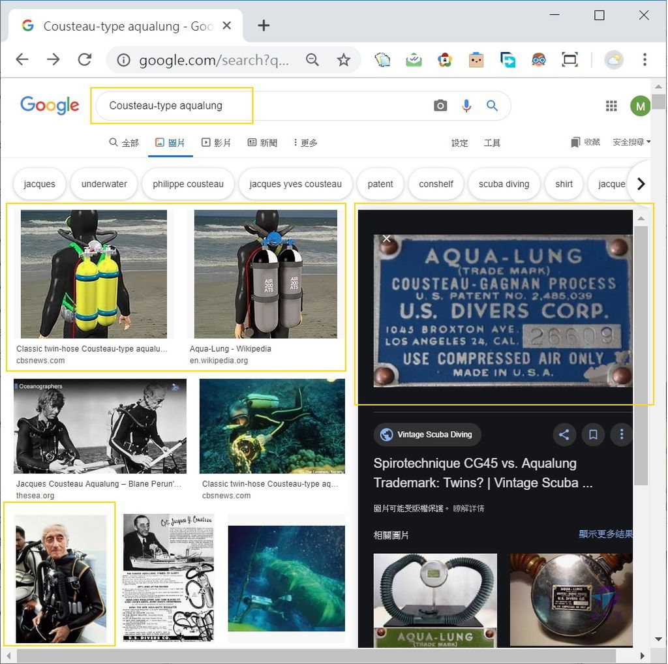
Task: Switch to the 影片 videos tab
Action: tap(216, 143)
